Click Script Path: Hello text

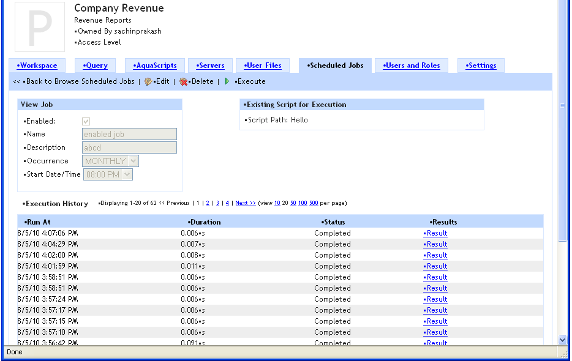pos(276,120)
